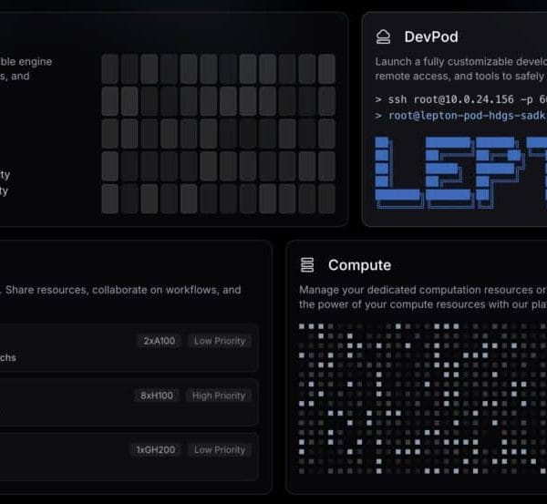Click the Compute dot-matrix usage visualization
The image size is (547, 504).
(x=423, y=398)
